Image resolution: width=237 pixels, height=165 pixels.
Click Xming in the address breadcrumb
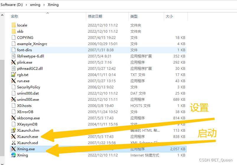tap(53, 5)
